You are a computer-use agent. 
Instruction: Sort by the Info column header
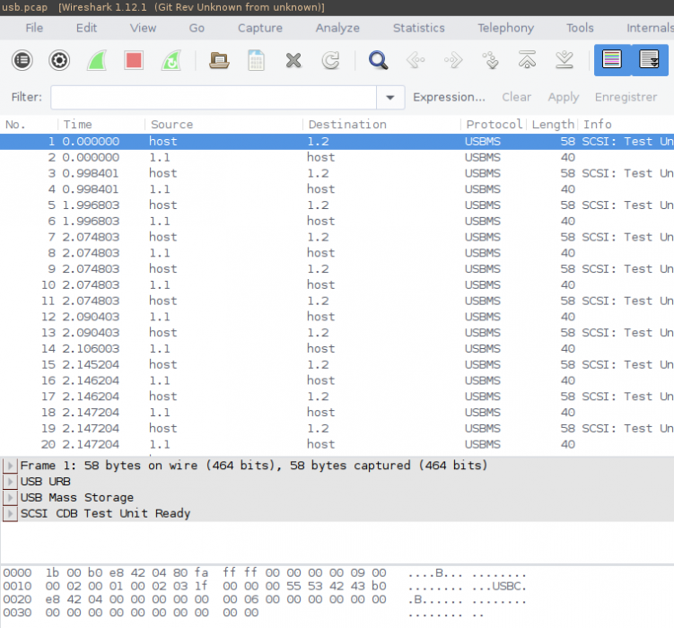coord(626,125)
